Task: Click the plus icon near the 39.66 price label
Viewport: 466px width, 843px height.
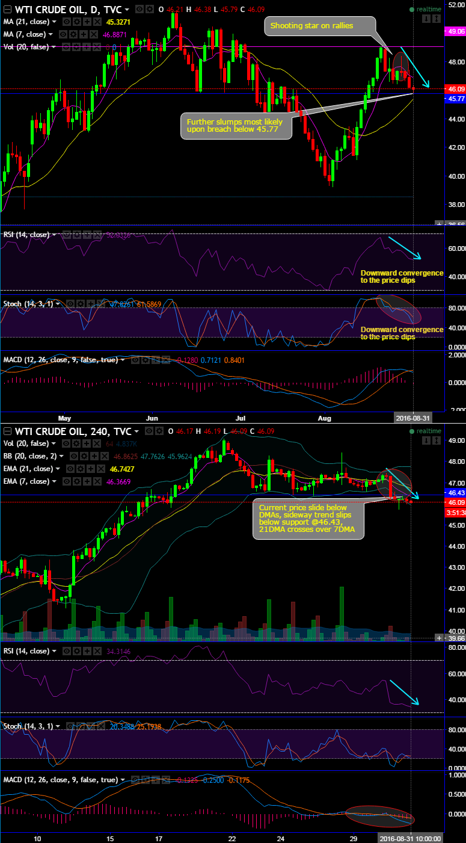Action: click(439, 638)
